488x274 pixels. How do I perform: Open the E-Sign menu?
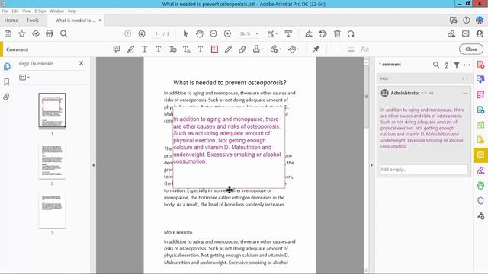tap(40, 11)
